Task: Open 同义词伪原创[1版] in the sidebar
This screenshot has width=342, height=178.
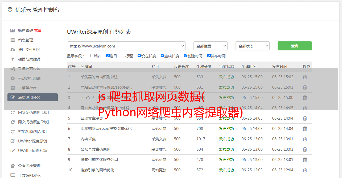Action: click(x=33, y=112)
